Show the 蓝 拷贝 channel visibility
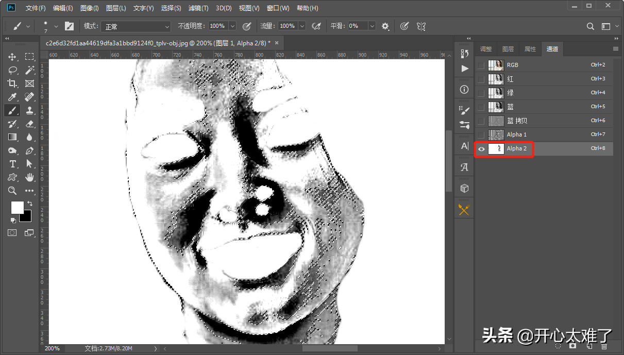Screen dimensions: 624x355 click(x=481, y=121)
